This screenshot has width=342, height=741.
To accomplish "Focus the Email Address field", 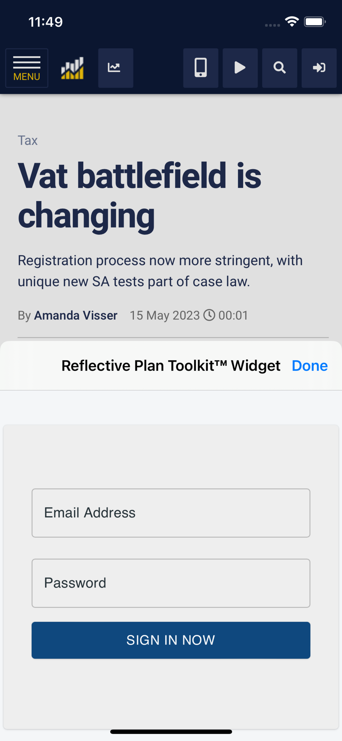I will point(171,513).
